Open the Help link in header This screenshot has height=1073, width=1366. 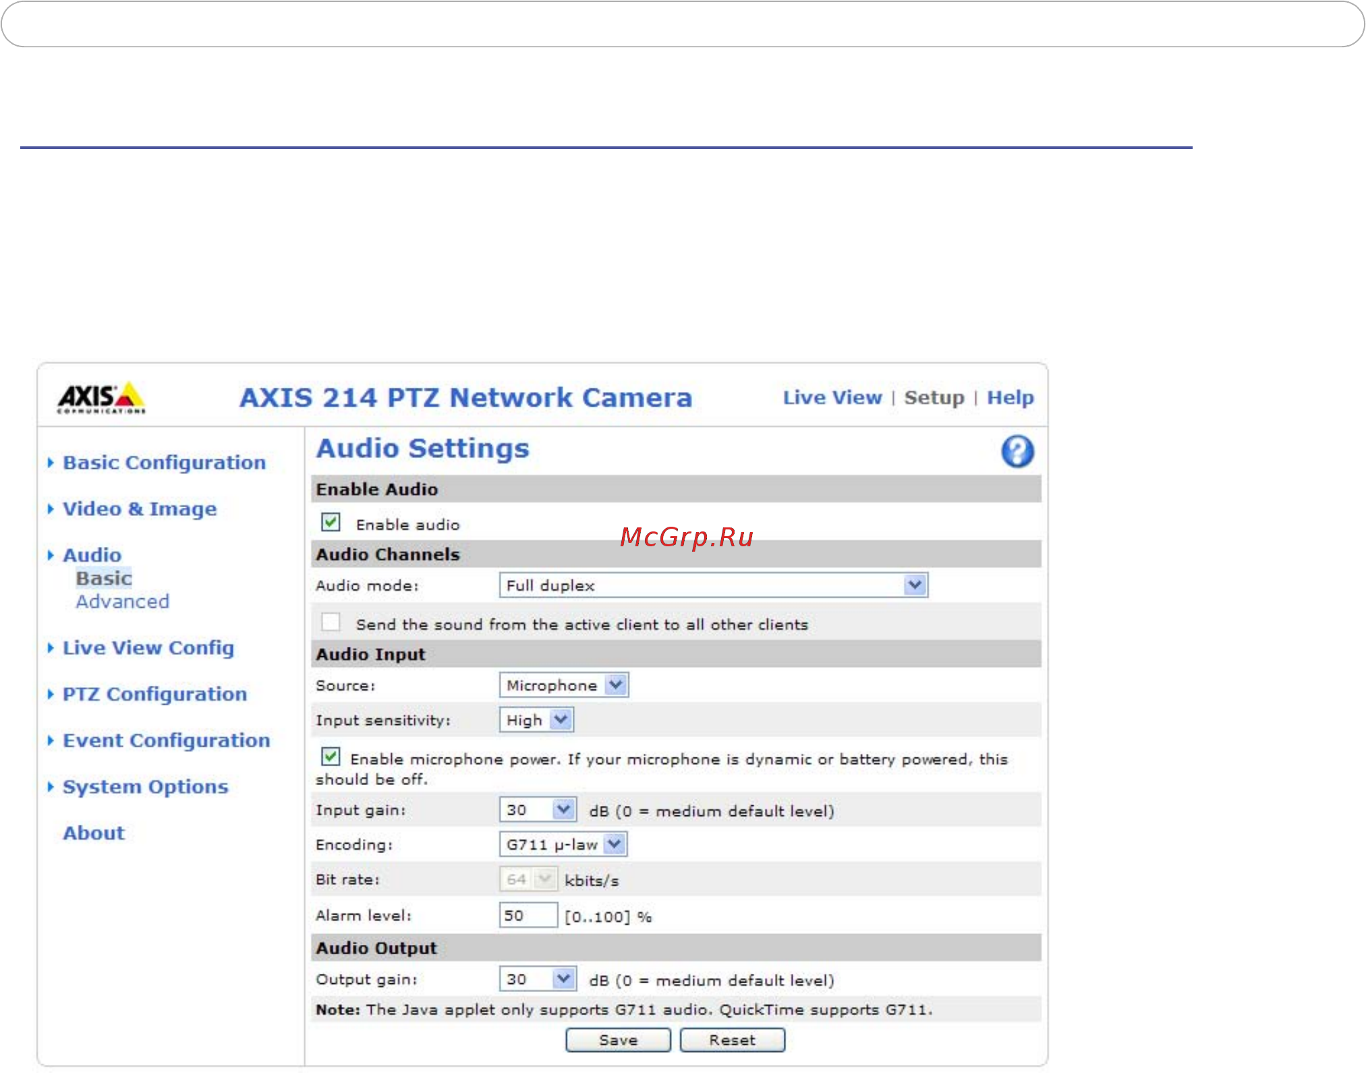pos(1011,398)
